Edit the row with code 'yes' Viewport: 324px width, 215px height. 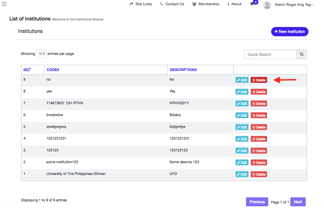[242, 92]
